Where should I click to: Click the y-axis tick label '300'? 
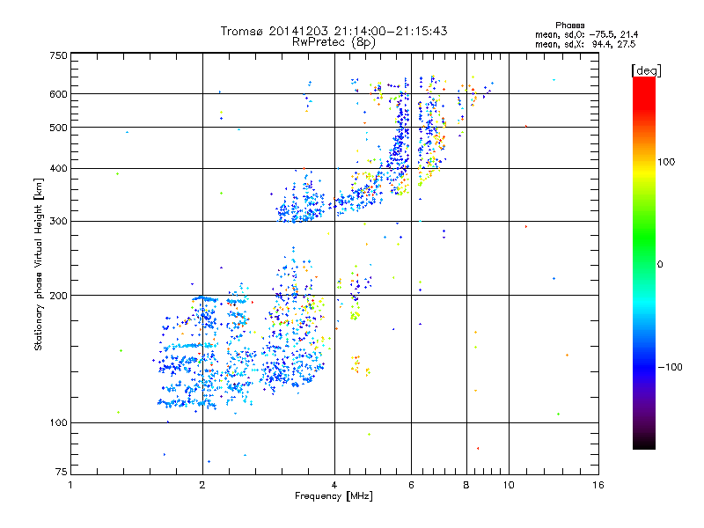(58, 221)
